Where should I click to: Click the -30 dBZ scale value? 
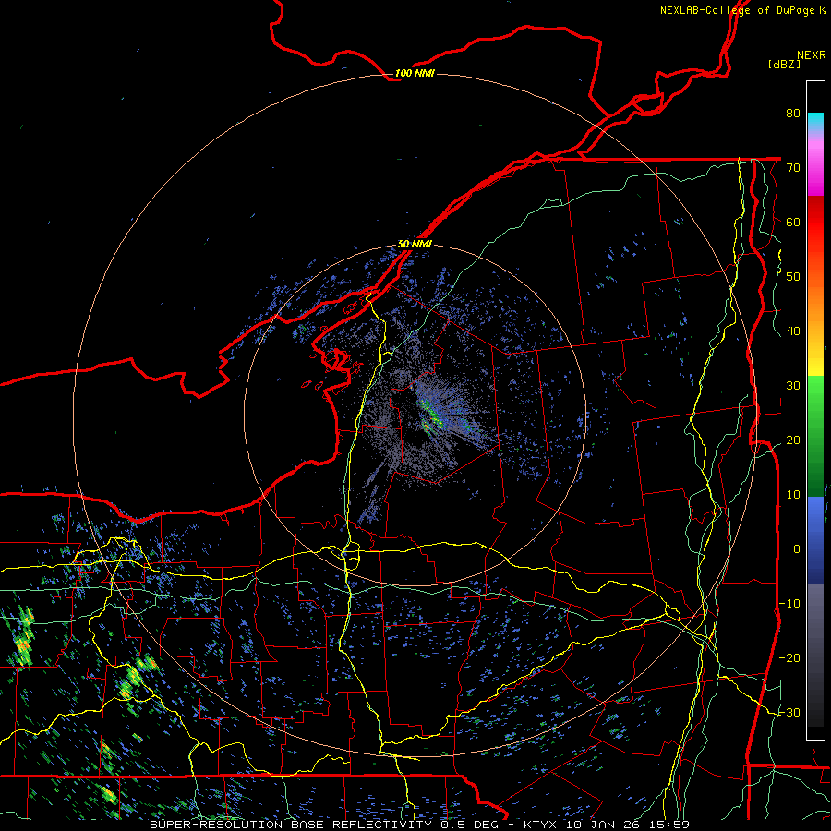point(789,712)
